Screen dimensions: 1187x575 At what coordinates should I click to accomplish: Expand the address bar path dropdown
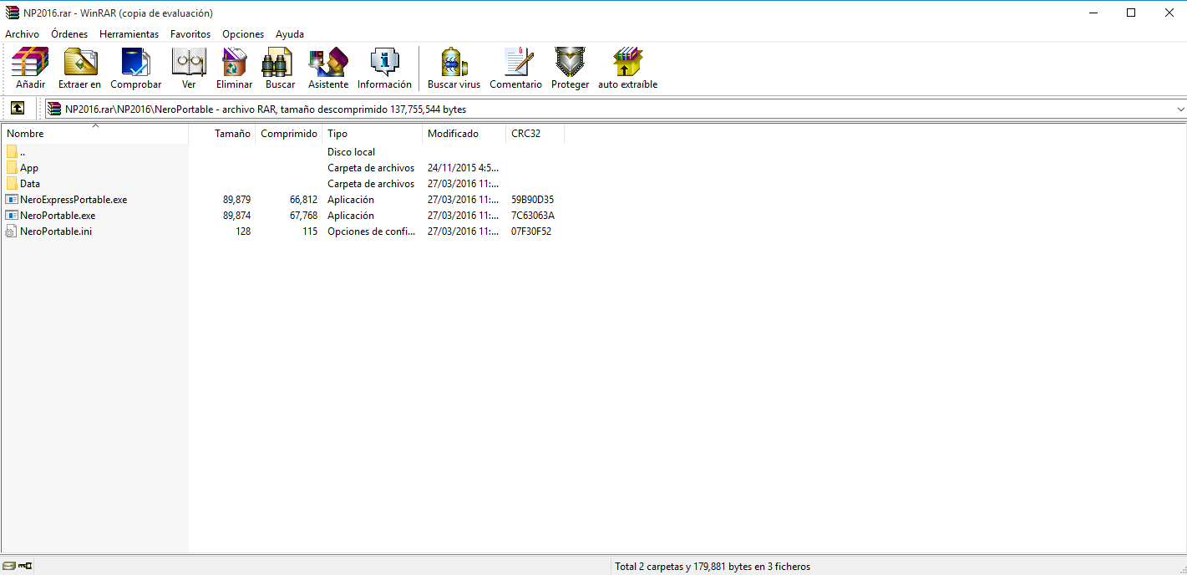click(x=1180, y=109)
